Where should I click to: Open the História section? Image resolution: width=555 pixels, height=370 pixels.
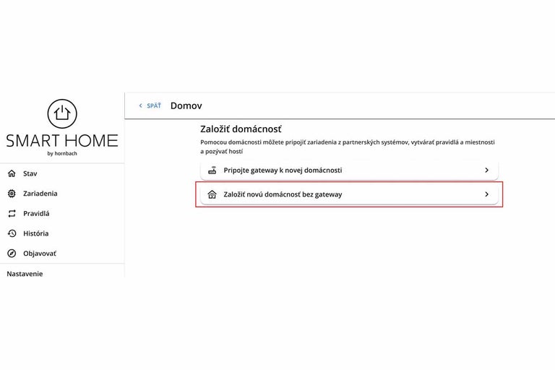click(x=35, y=233)
